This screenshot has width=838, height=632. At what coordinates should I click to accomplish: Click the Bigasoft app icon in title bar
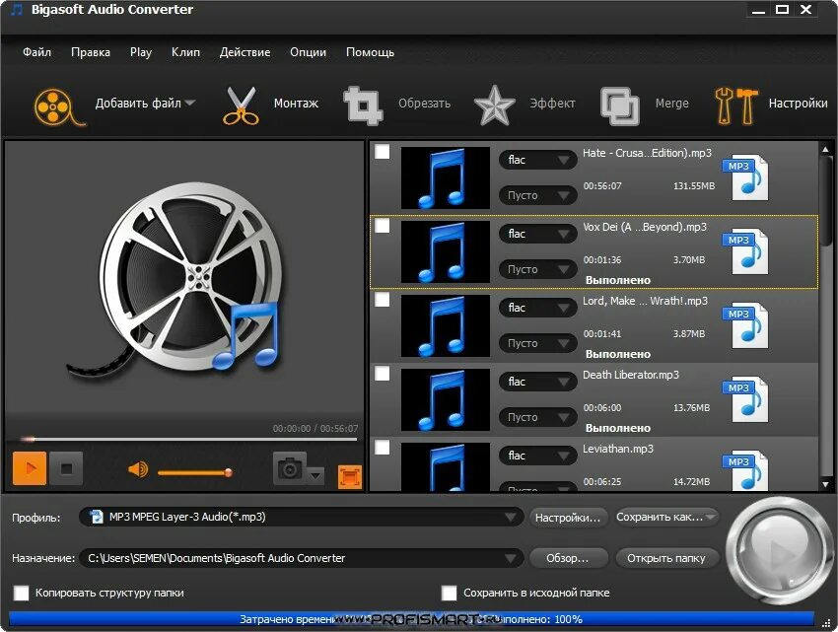tap(17, 10)
